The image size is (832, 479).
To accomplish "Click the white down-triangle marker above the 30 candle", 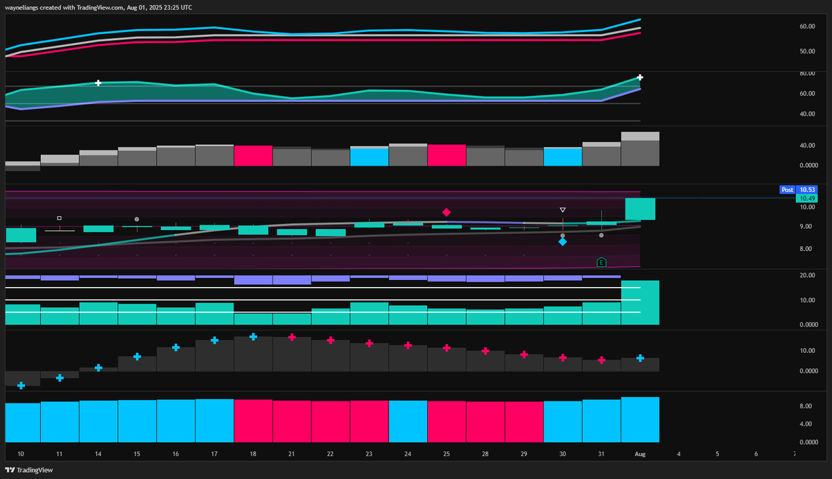I will point(563,209).
